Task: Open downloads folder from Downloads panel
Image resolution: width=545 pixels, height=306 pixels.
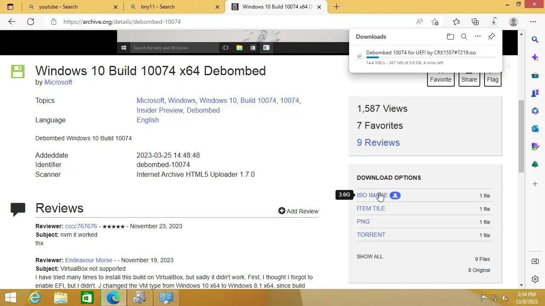Action: [x=450, y=37]
